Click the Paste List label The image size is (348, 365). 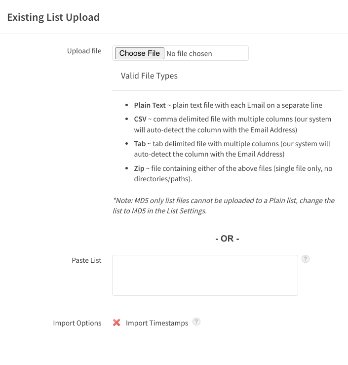click(x=86, y=260)
